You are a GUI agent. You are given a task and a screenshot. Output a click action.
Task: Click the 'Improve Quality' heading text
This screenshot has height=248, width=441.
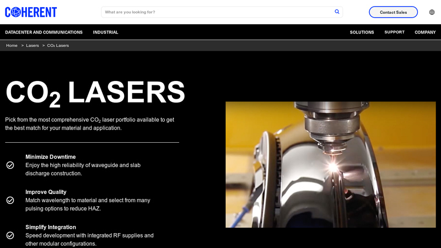click(x=46, y=192)
